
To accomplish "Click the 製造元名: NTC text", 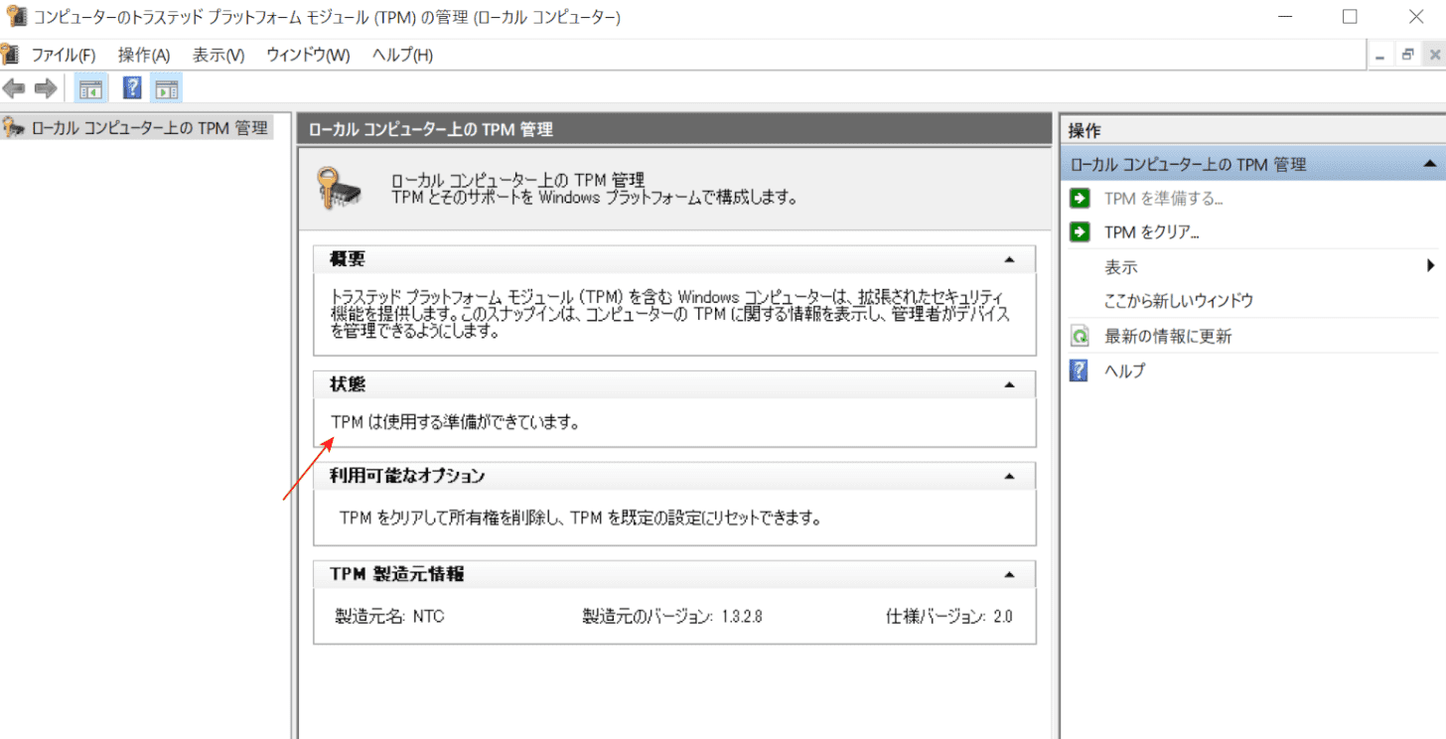I will [x=390, y=616].
